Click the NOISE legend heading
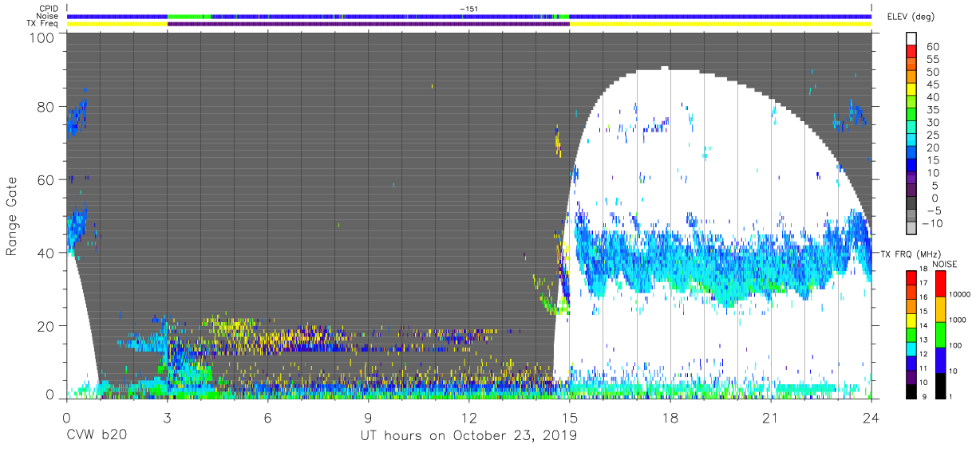Screen dimensions: 980x452 click(944, 264)
